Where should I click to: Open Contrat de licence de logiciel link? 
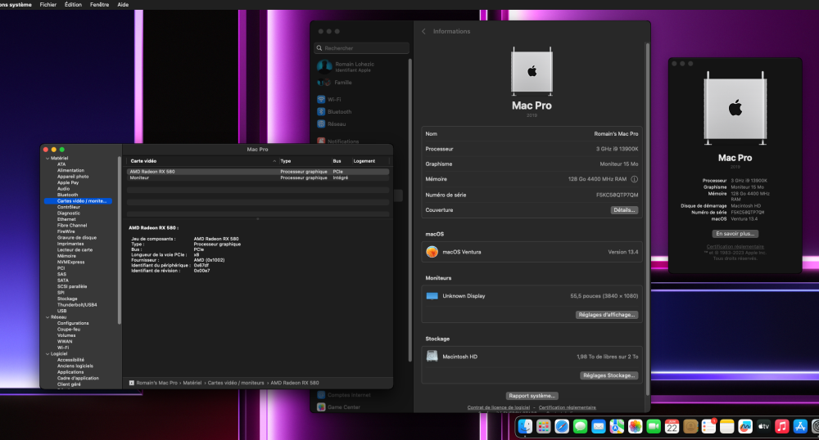(498, 407)
